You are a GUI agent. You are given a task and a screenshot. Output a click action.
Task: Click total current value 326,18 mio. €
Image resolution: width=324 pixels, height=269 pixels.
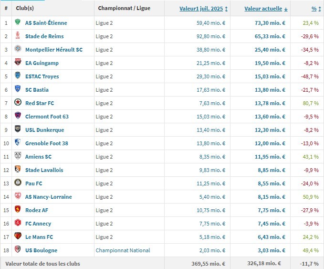(264, 263)
